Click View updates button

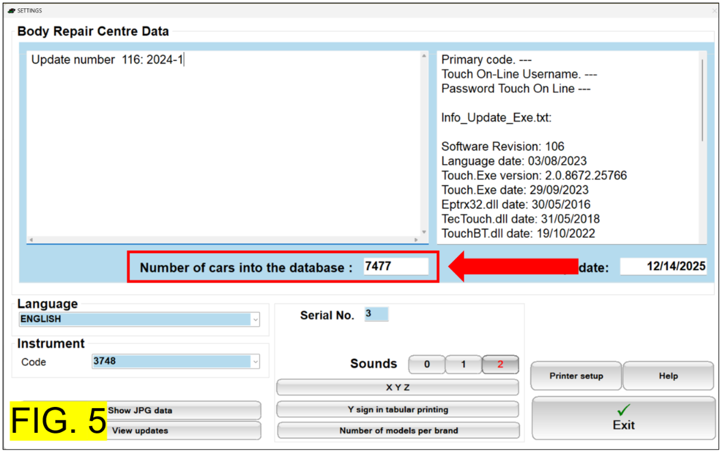(184, 430)
